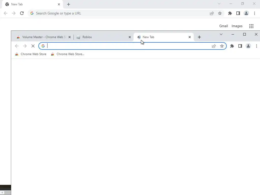Open the profile avatar in back window

pyautogui.click(x=246, y=13)
